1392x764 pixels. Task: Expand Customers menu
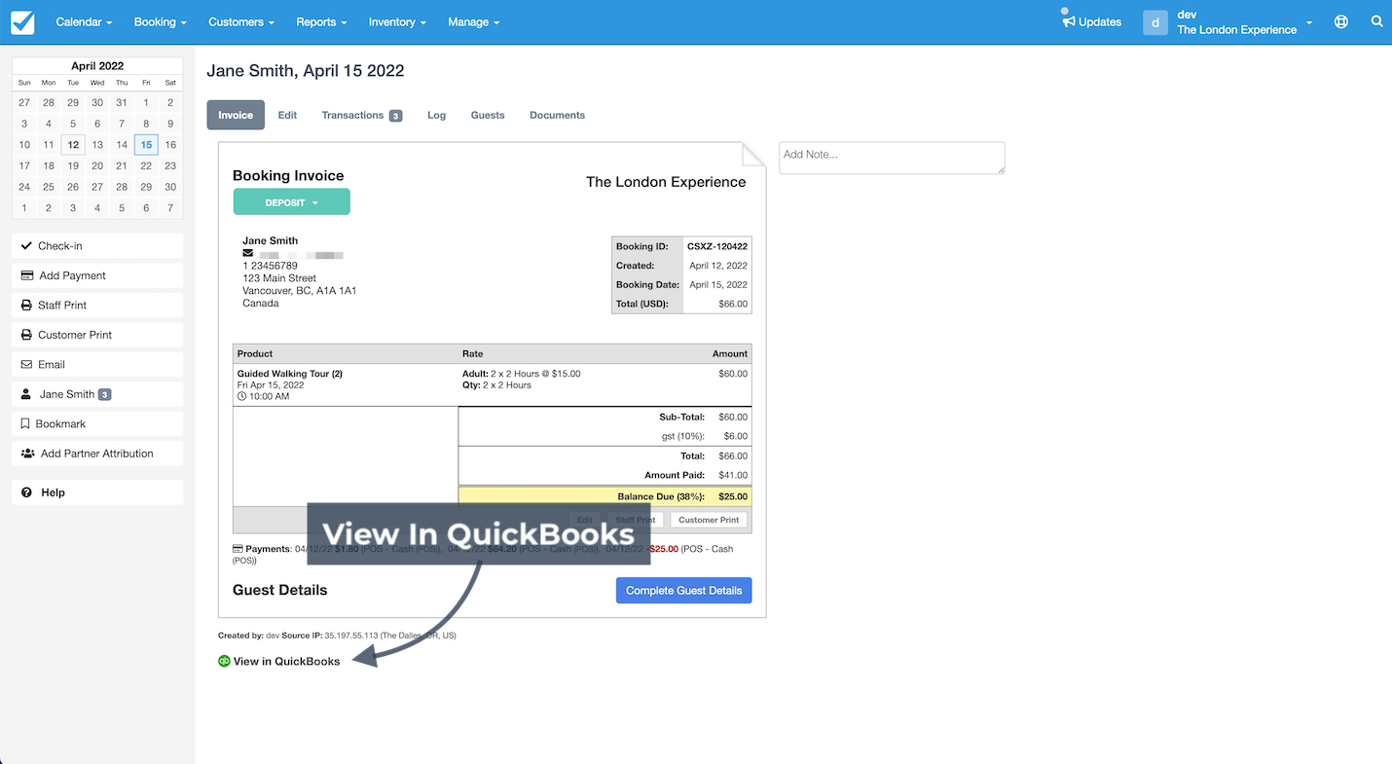(241, 21)
